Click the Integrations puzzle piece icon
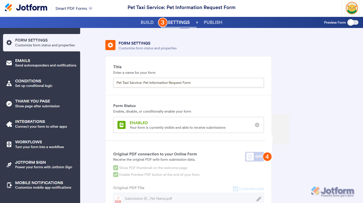The image size is (363, 203). click(9, 124)
